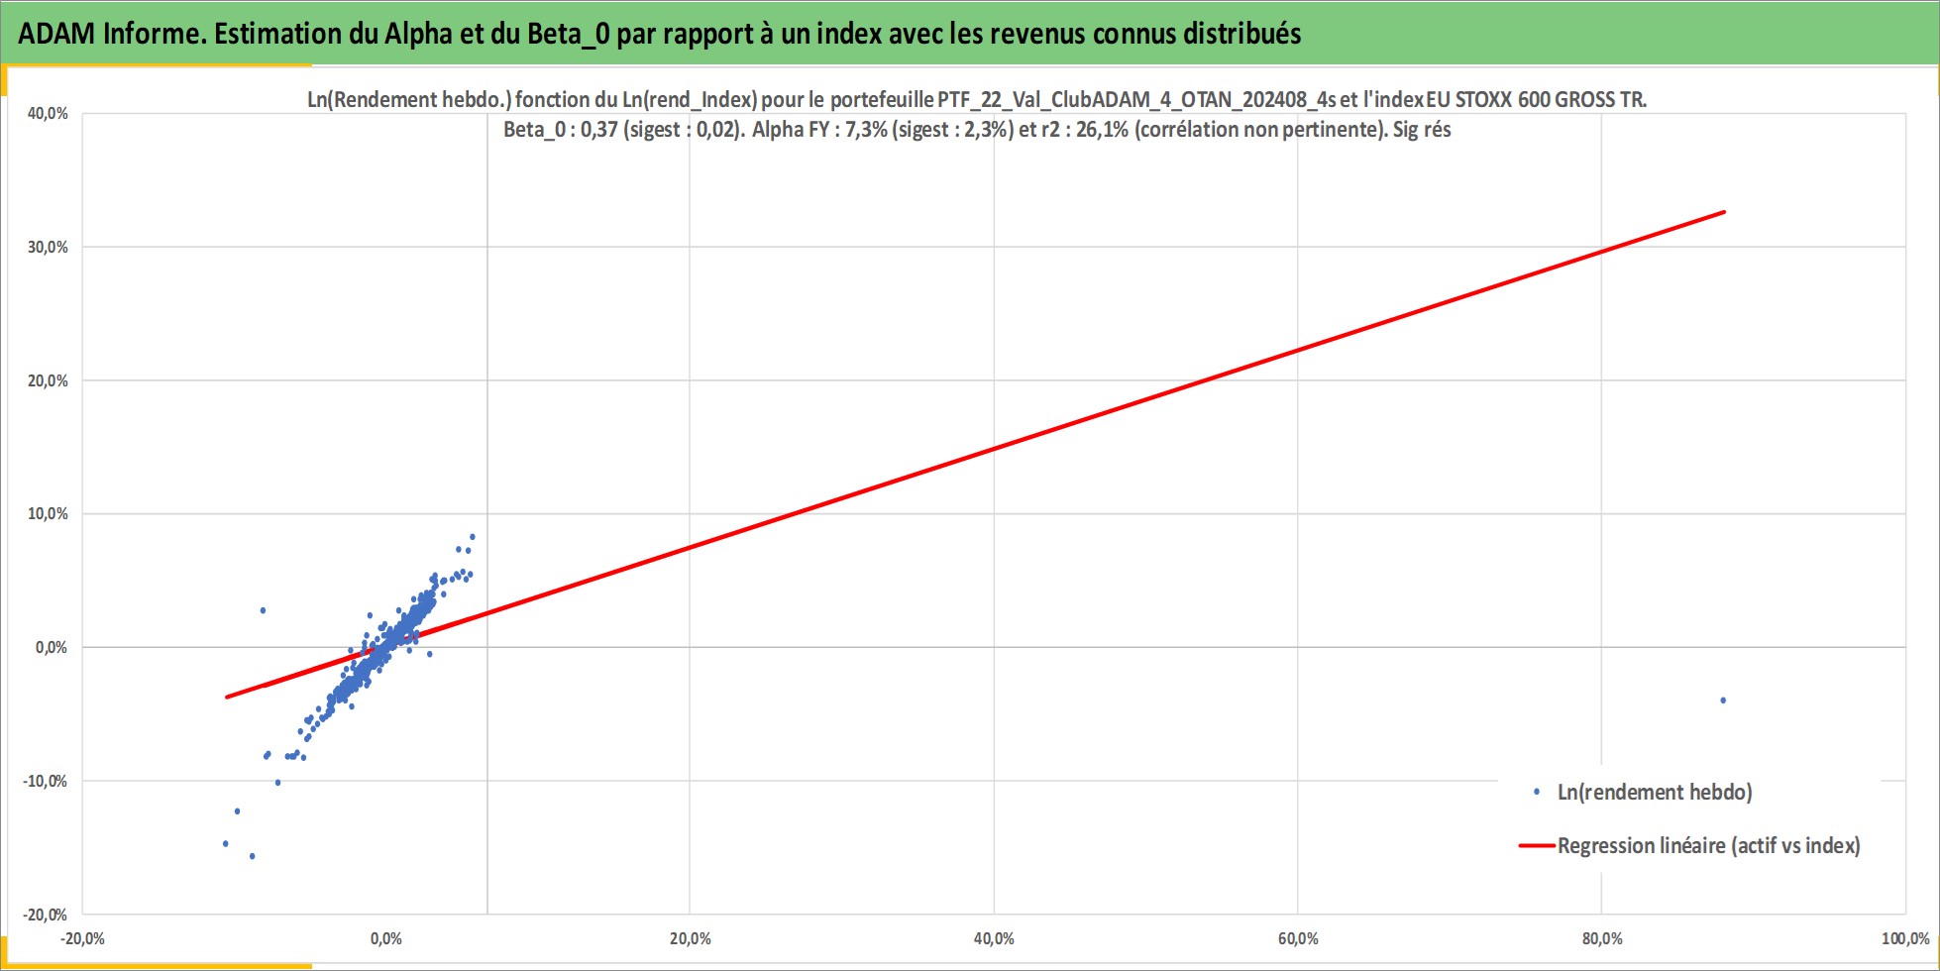
Task: Click the '60,0%' label on the horizontal axis
Action: pos(1298,939)
